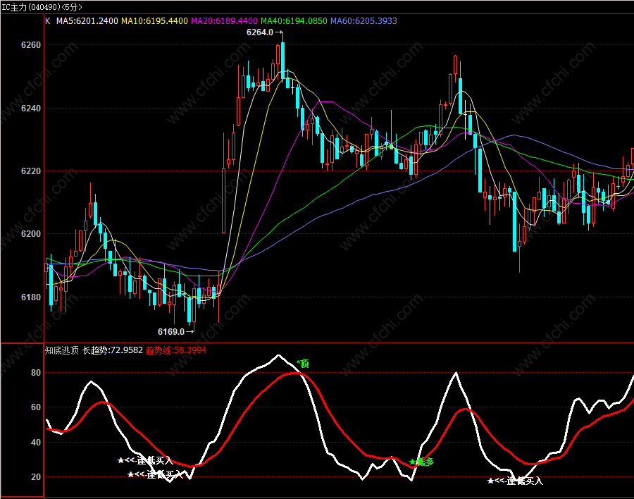Screen dimensions: 634x499
Task: Click the 6220 price axis label
Action: coord(31,171)
